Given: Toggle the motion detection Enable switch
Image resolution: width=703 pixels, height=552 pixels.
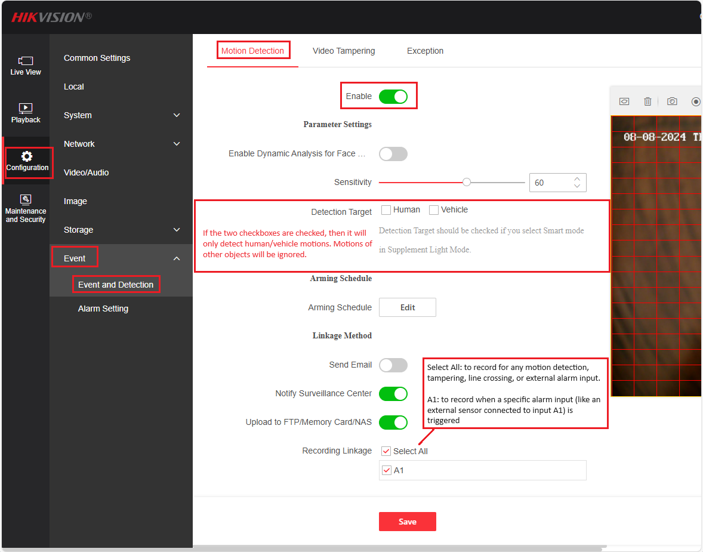Looking at the screenshot, I should pyautogui.click(x=393, y=96).
